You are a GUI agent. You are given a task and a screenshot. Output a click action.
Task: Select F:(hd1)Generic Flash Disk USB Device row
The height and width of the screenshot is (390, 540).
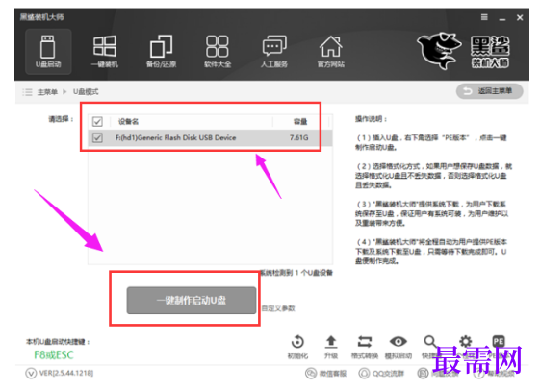click(210, 137)
